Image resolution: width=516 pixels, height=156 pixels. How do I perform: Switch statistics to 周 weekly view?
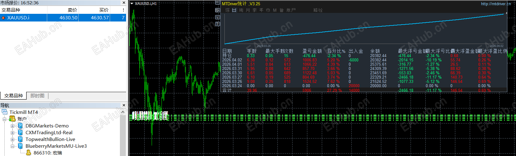[x=241, y=10]
